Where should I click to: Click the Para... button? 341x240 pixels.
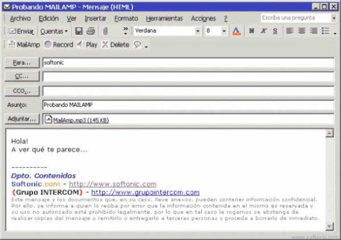pos(22,63)
